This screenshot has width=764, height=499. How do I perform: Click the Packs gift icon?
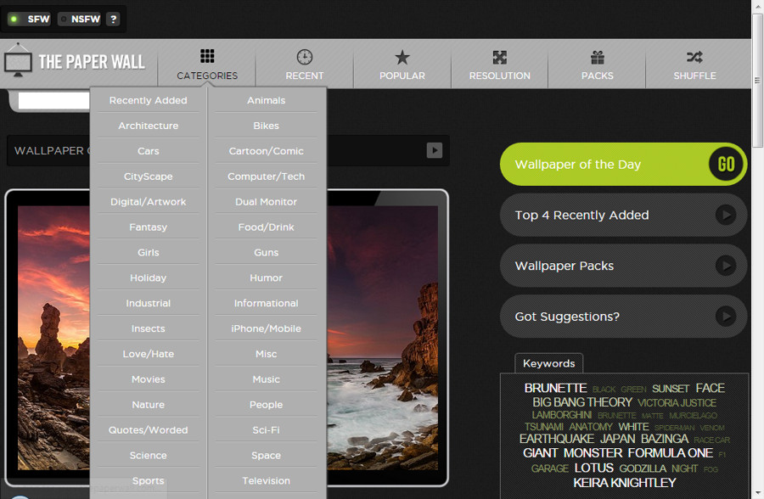598,57
